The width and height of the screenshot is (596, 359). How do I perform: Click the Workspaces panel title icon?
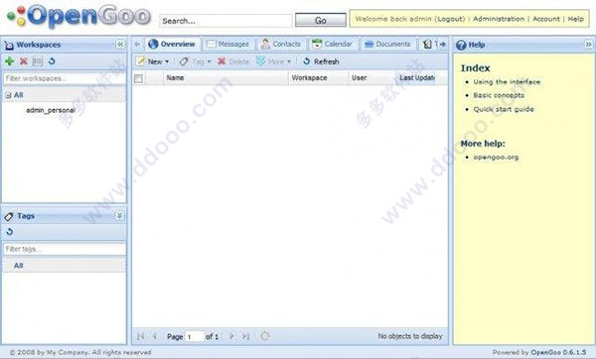click(9, 46)
